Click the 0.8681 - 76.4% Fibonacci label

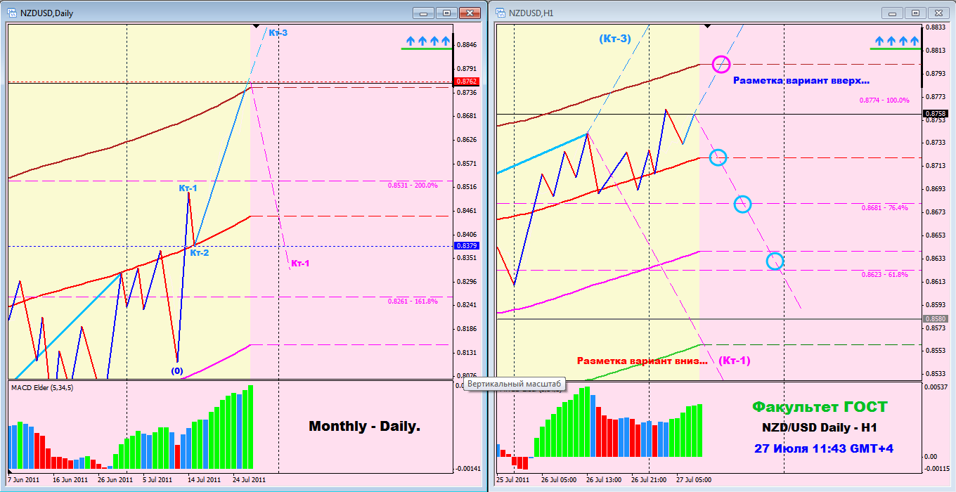[x=884, y=208]
